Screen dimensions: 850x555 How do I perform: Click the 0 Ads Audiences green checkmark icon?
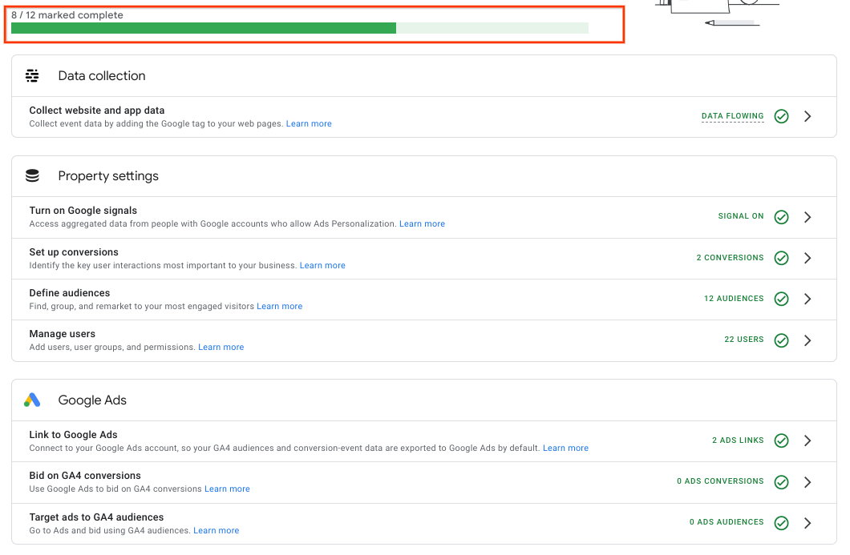781,523
